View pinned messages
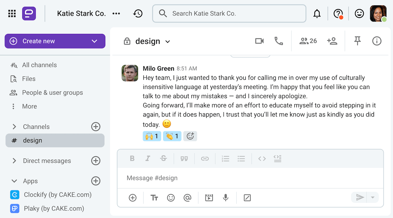The width and height of the screenshot is (393, 218). pyautogui.click(x=357, y=41)
